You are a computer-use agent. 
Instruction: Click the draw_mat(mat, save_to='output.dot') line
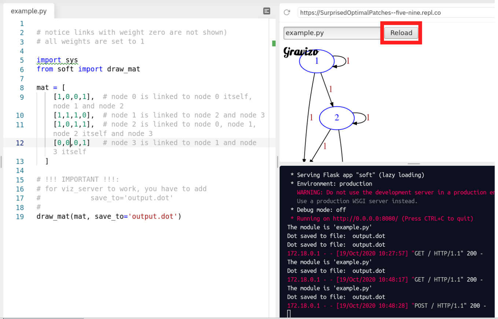109,216
